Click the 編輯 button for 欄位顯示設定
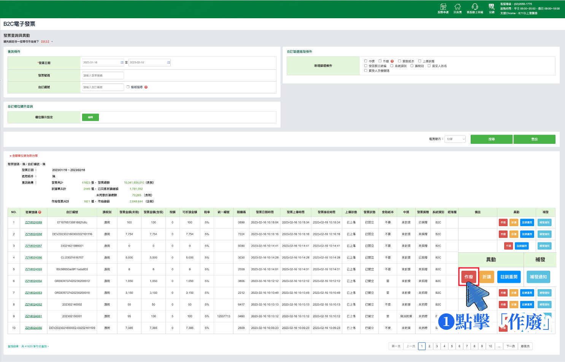The width and height of the screenshot is (565, 362). coord(90,117)
